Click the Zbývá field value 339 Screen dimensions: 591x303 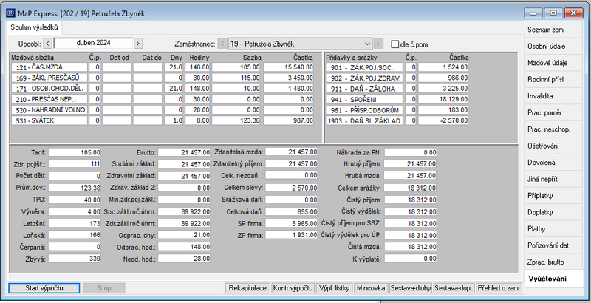click(x=75, y=259)
